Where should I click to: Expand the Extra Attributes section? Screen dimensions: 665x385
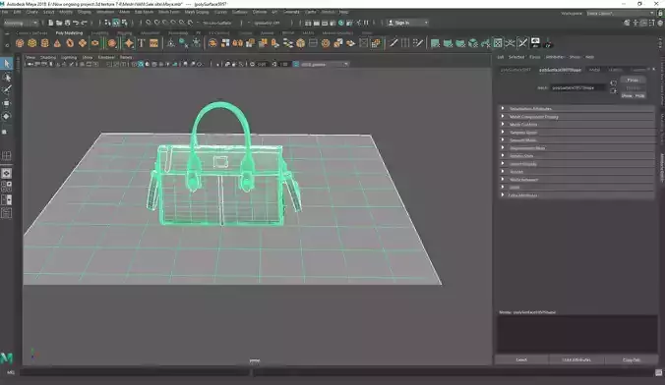[x=576, y=195]
